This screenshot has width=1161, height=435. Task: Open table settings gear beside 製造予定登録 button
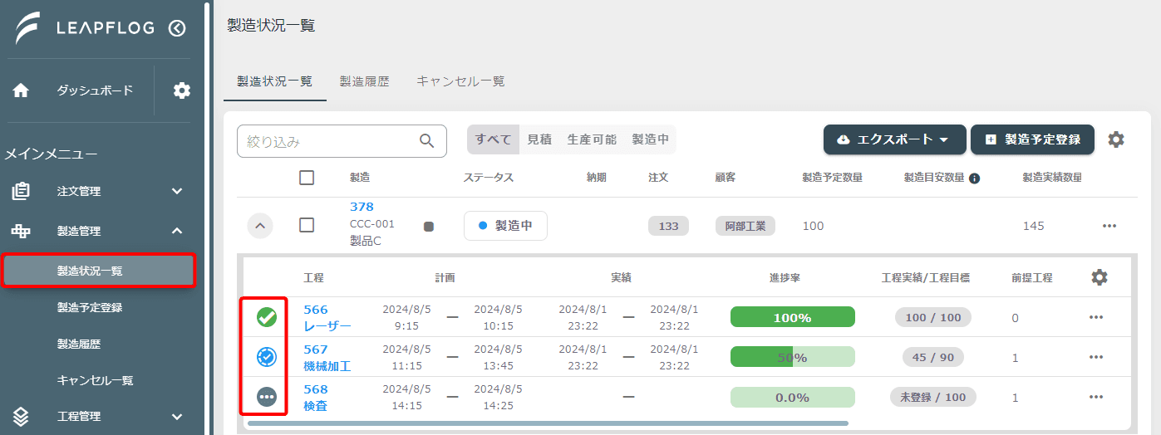[1116, 139]
